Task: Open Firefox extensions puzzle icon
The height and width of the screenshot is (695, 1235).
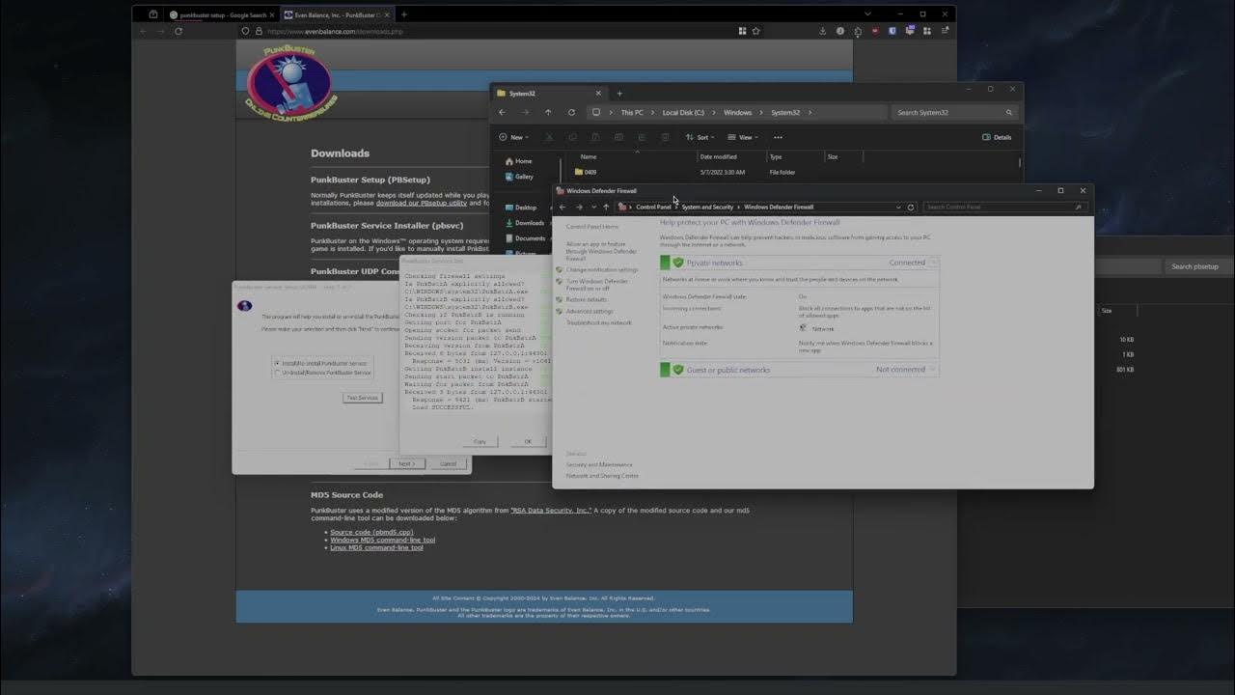Action: [x=858, y=31]
